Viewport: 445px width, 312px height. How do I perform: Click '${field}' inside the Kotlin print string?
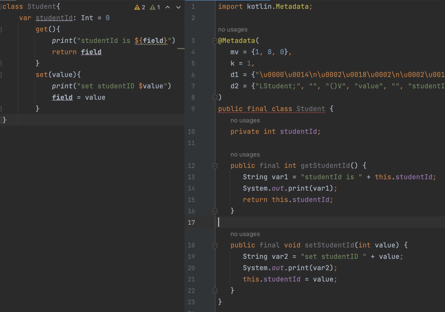pos(151,41)
